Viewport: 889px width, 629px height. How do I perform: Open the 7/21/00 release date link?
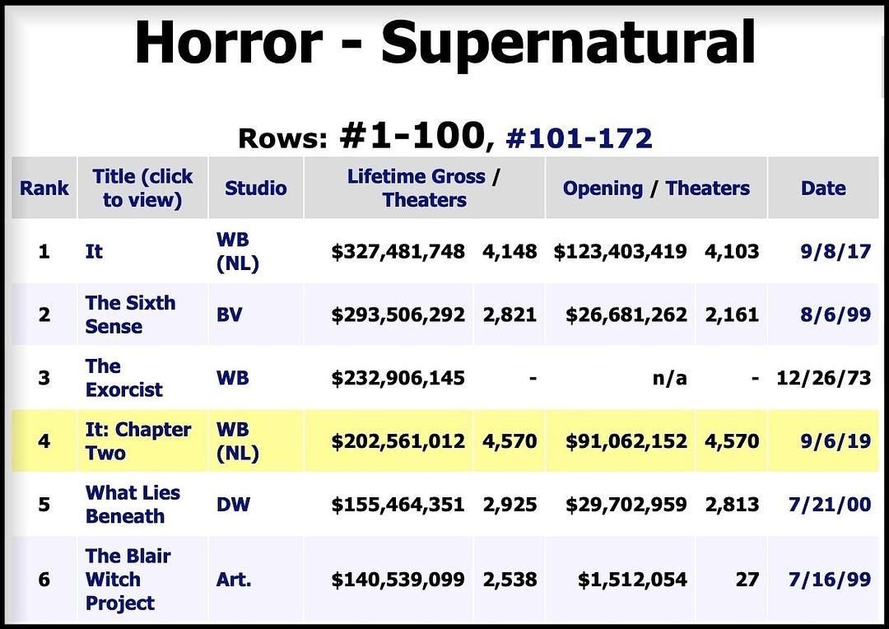pos(829,504)
